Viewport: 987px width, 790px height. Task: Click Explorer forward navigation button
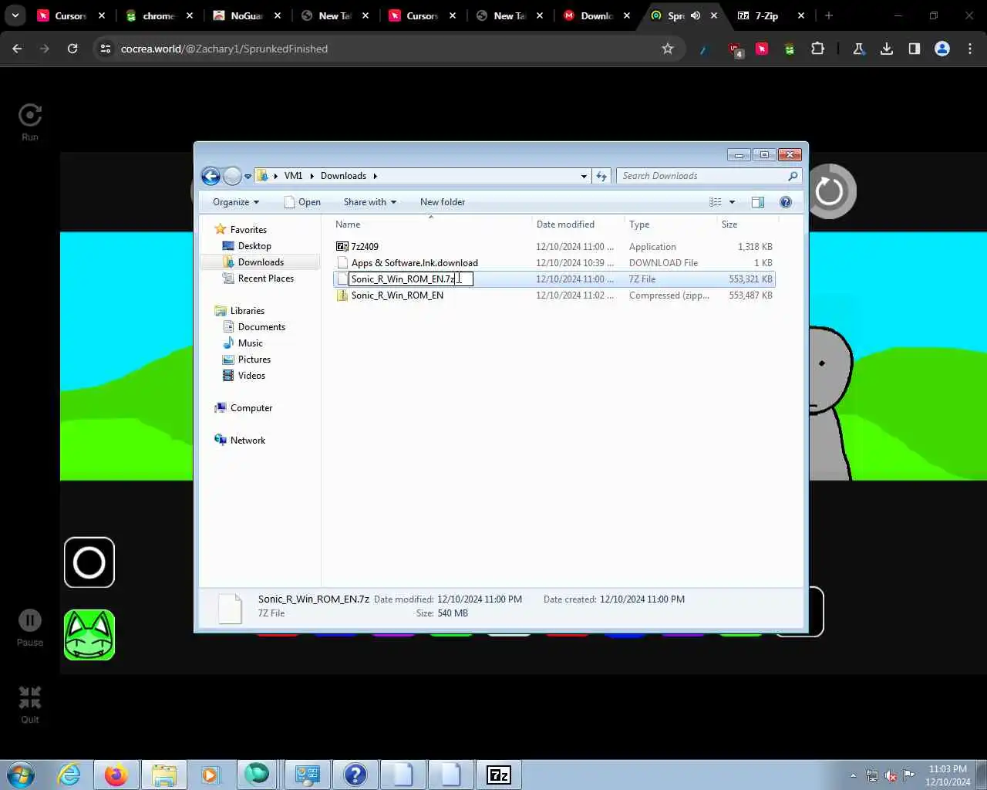coord(232,176)
